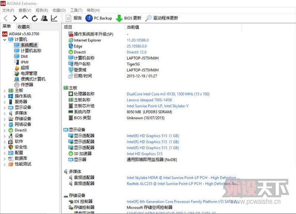Select the 配置 tree node
This screenshot has width=296, height=214.
(16, 153)
